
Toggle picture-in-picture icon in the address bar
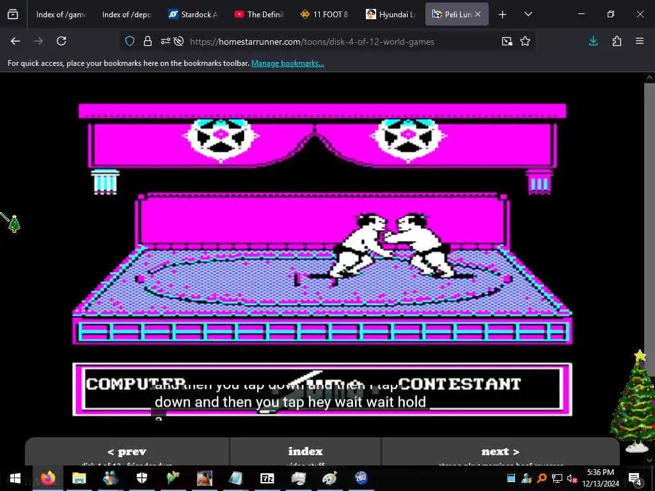[x=507, y=41]
